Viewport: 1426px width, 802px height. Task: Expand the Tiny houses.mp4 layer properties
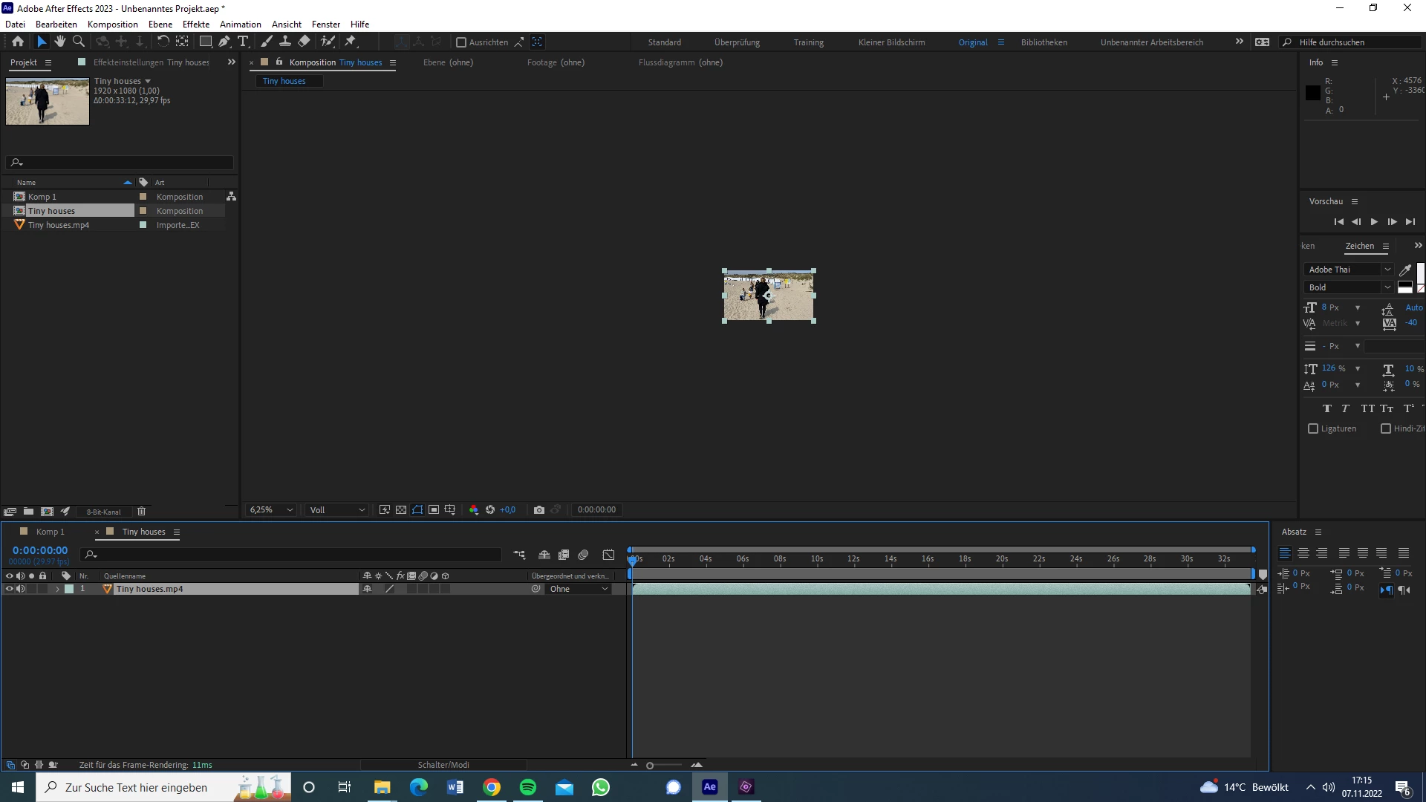[57, 589]
